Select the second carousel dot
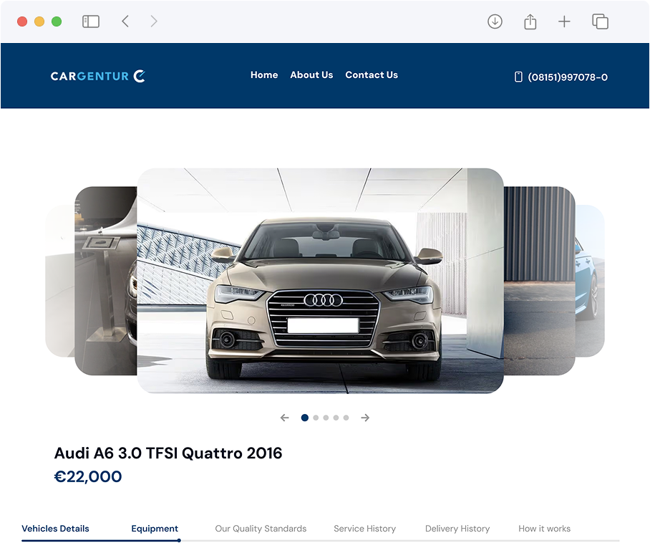The image size is (650, 548). (316, 418)
